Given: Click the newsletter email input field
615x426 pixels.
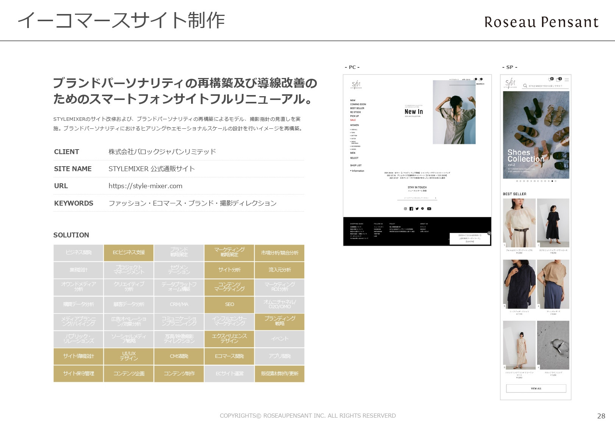Looking at the screenshot, I should pyautogui.click(x=416, y=198).
